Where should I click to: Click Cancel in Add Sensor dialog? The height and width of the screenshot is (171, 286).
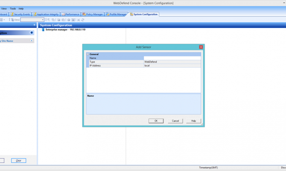pos(175,121)
